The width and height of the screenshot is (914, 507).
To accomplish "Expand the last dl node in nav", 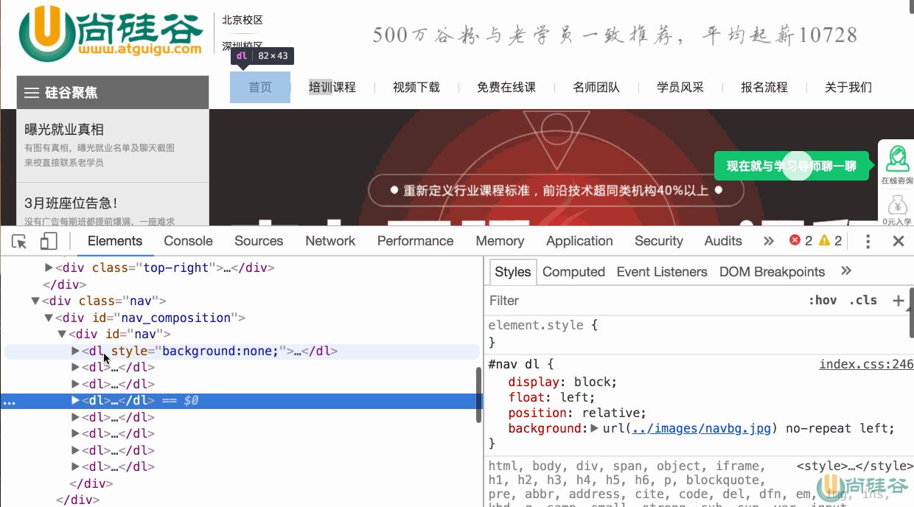I will click(x=75, y=466).
